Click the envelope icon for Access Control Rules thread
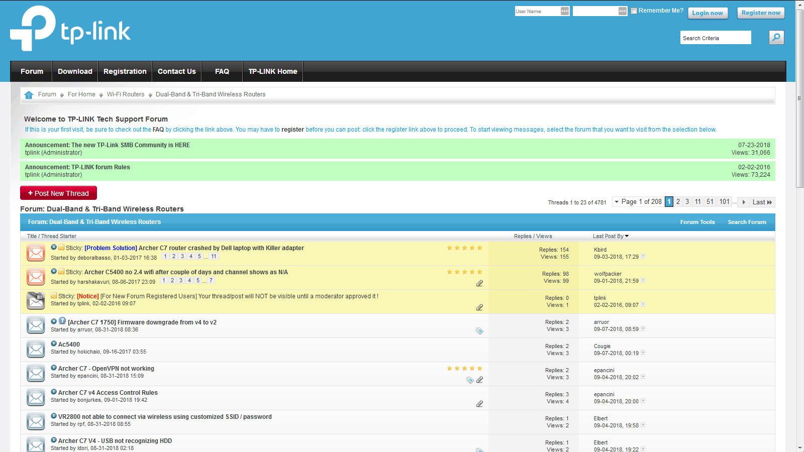Image resolution: width=804 pixels, height=452 pixels. pyautogui.click(x=36, y=397)
